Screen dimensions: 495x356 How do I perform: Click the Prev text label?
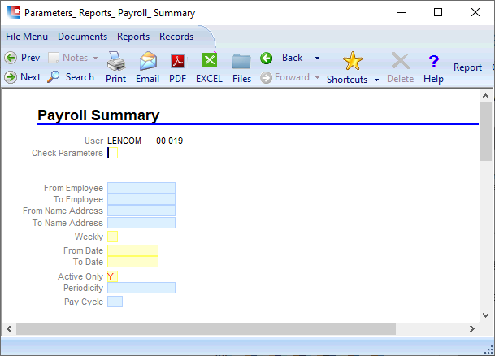(x=31, y=58)
